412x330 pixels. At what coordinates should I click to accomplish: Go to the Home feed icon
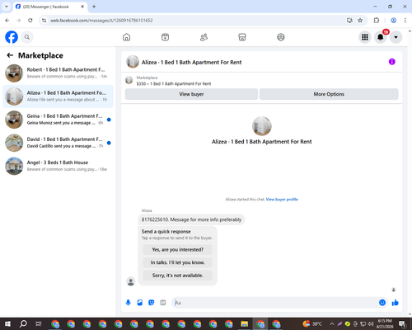coord(127,37)
